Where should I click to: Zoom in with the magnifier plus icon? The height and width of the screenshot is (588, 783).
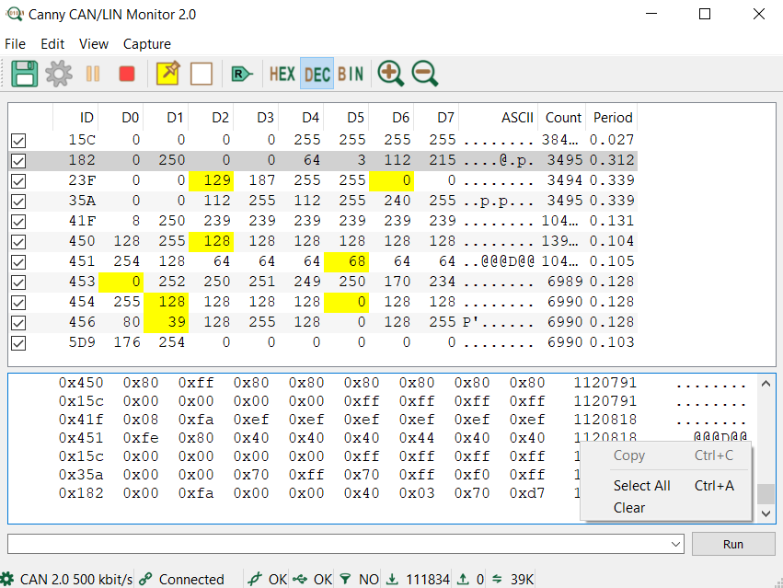tap(390, 74)
